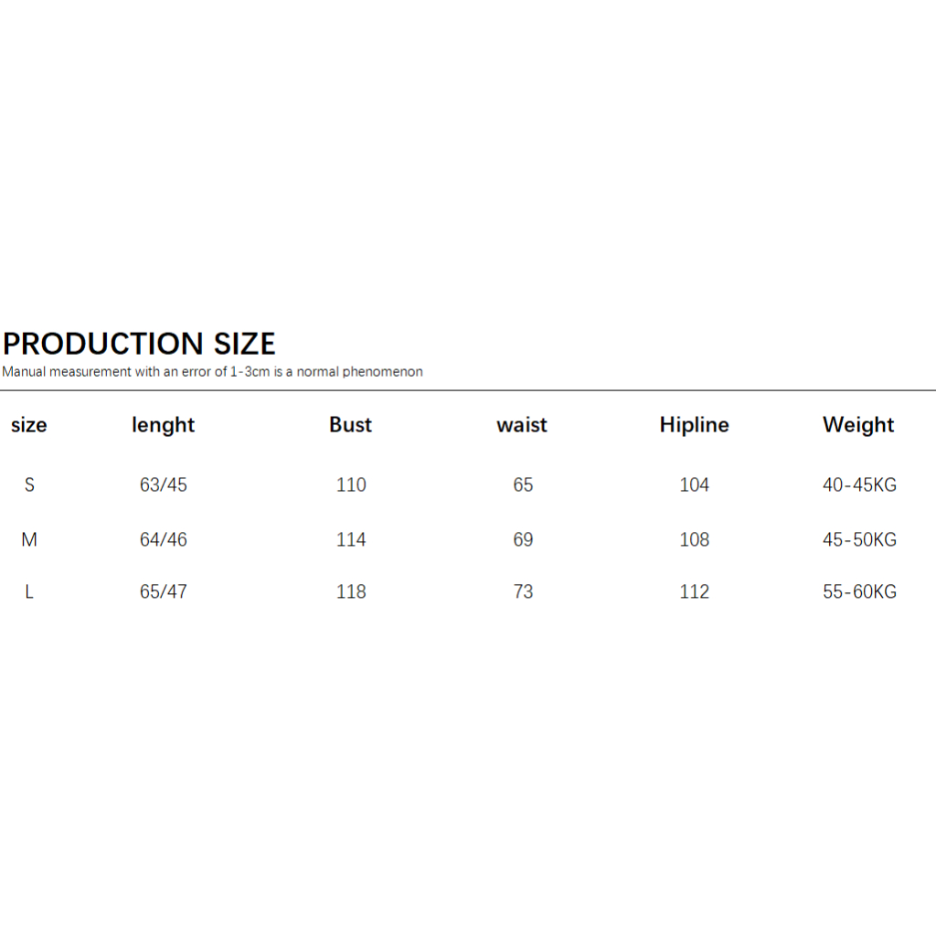This screenshot has width=936, height=936.
Task: Click the 'Weight' column header
Action: 858,425
